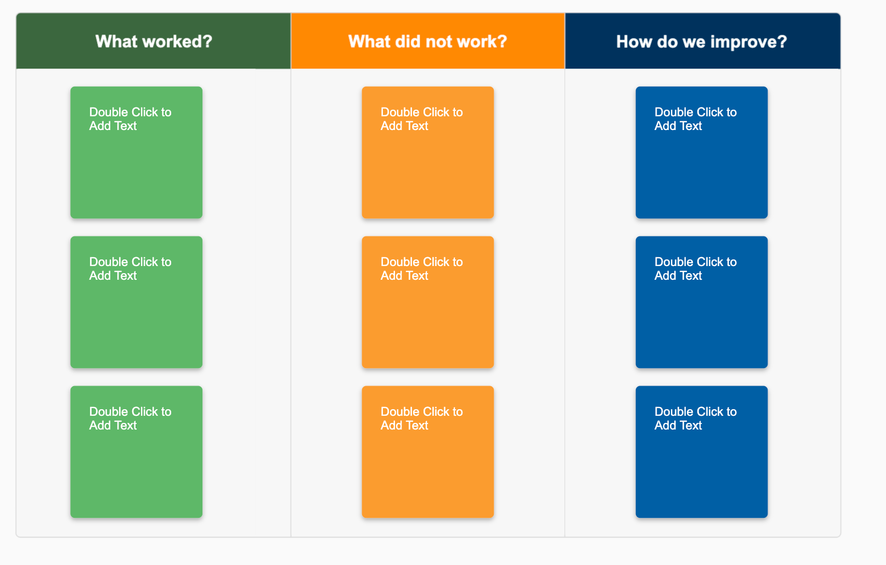Image resolution: width=886 pixels, height=565 pixels.
Task: Click empty space right of bottom blue note
Action: point(804,452)
